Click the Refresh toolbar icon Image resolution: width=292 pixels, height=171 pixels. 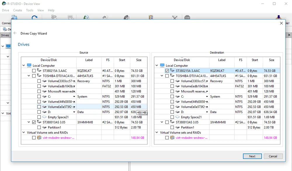pos(34,17)
